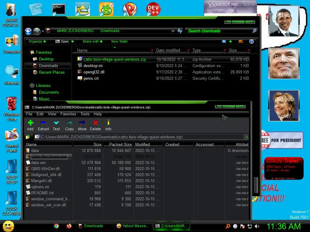
Task: Open the File menu in 7-Zip
Action: click(x=29, y=114)
